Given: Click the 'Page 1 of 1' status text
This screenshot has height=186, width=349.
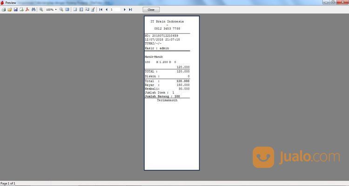Looking at the screenshot, I should pyautogui.click(x=8, y=183).
